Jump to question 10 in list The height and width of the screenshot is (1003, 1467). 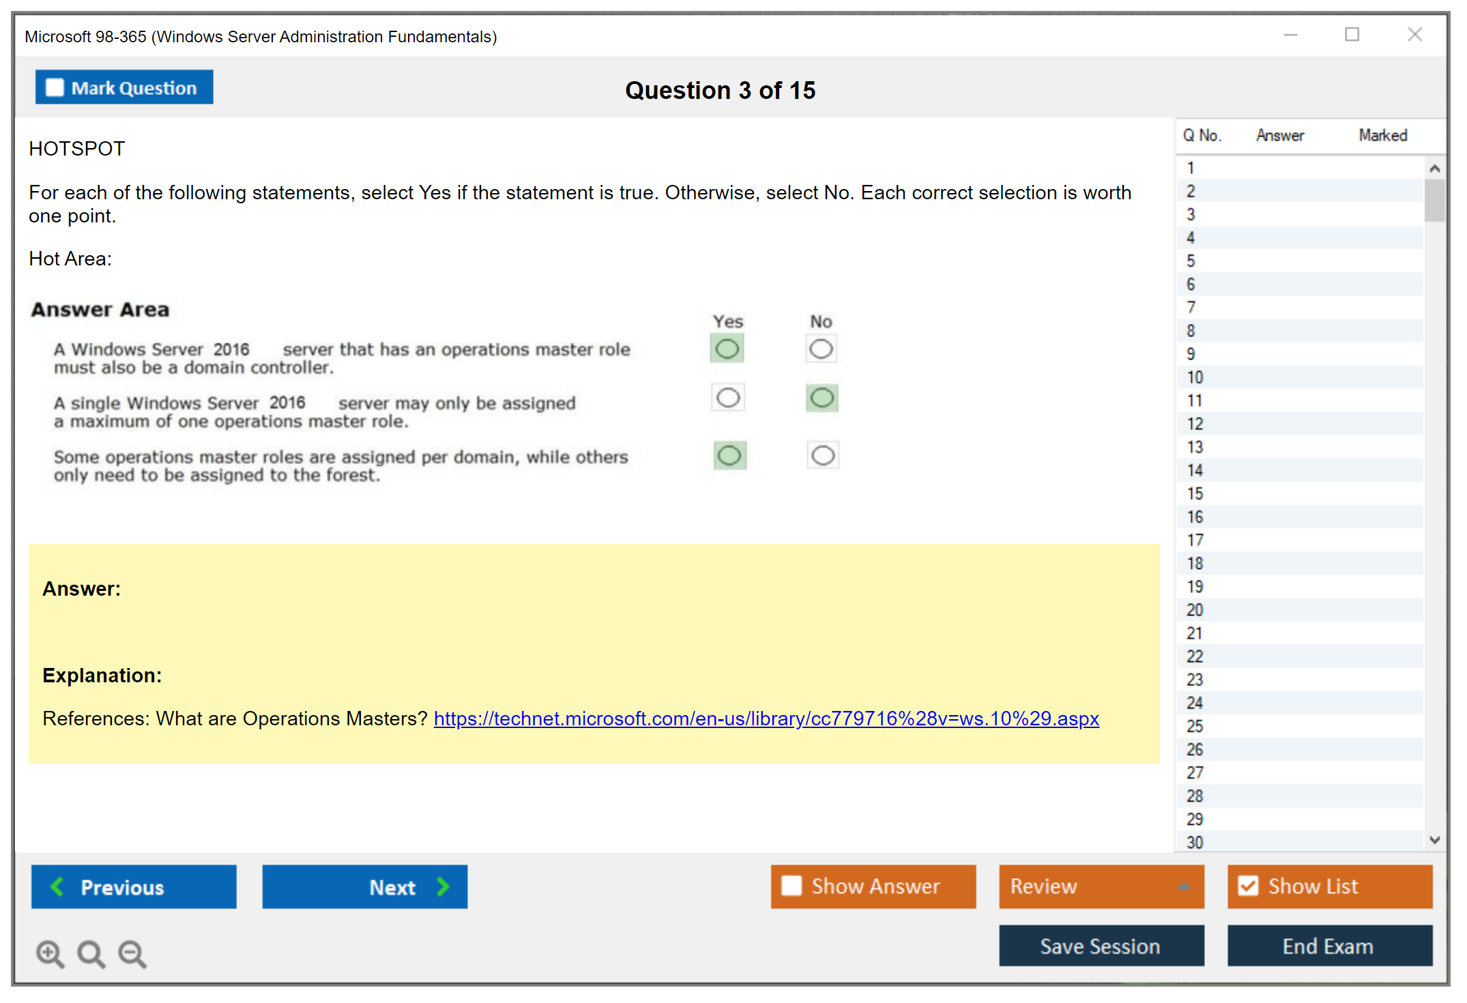tap(1195, 377)
